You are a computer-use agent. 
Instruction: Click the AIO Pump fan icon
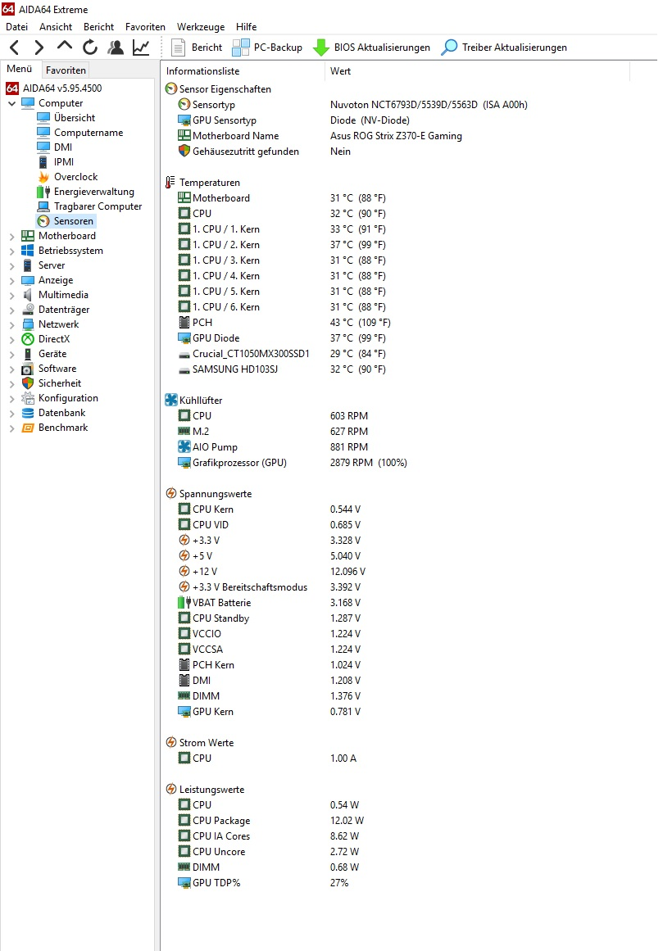click(184, 446)
